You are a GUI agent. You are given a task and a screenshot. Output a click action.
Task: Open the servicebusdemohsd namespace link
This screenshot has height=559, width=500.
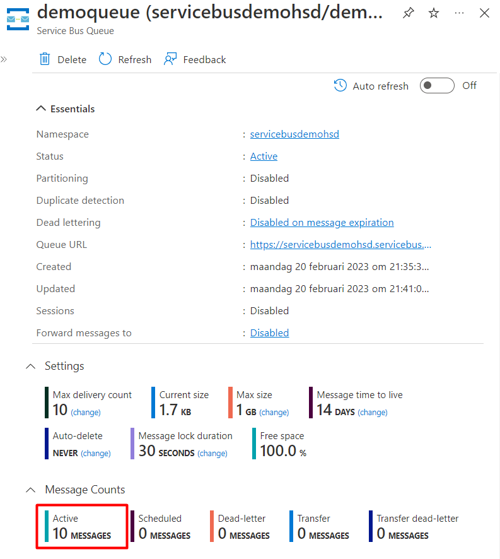coord(294,134)
